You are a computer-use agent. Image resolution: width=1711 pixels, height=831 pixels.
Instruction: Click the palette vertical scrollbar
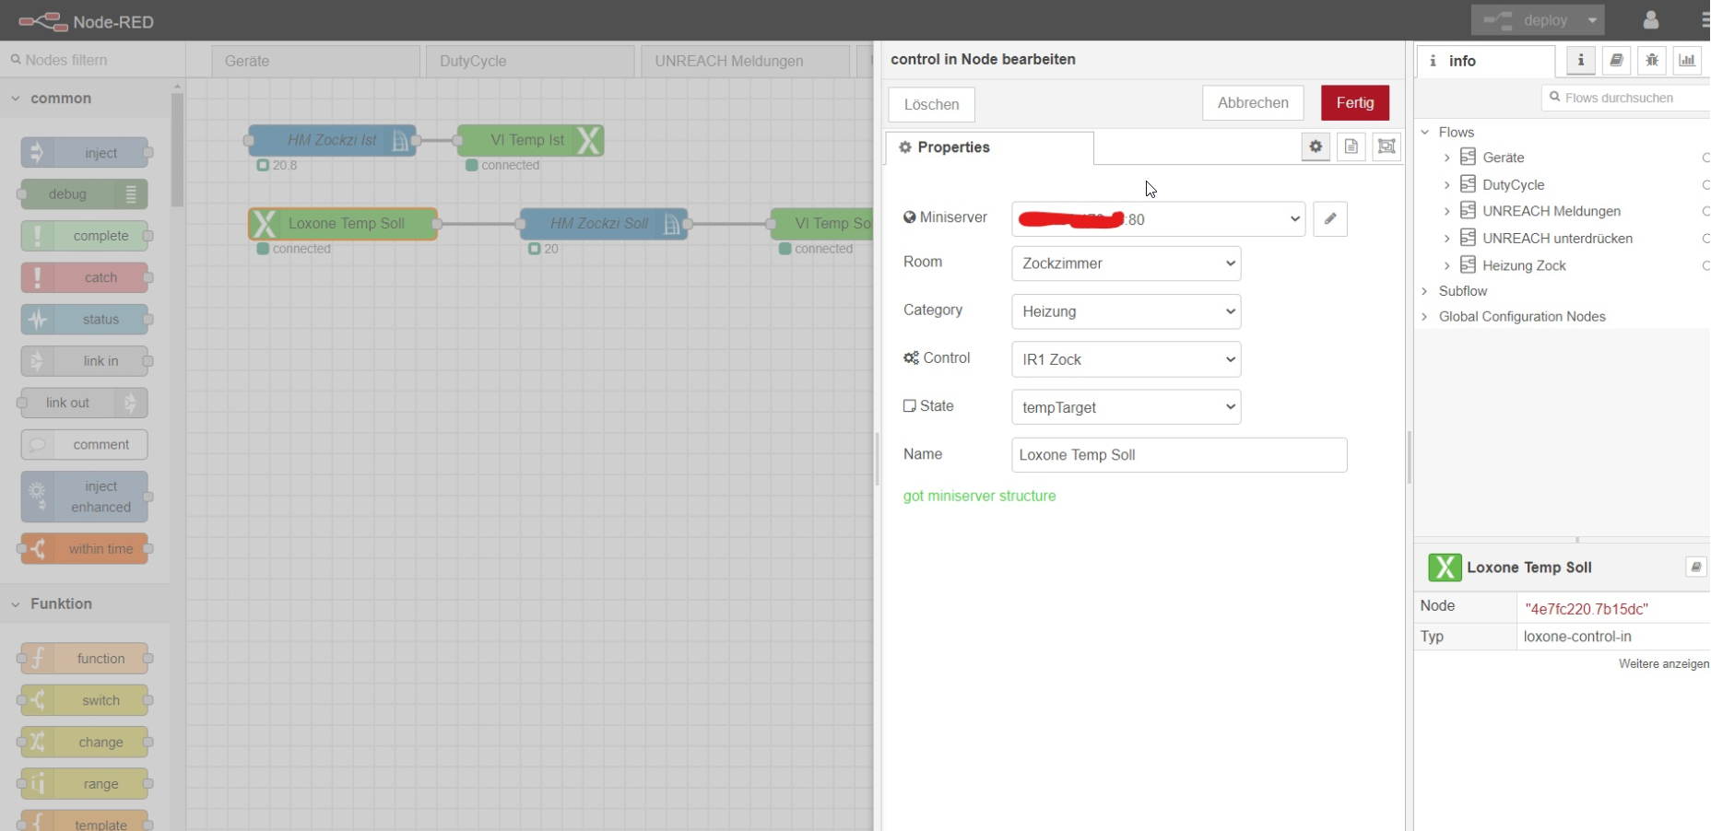tap(177, 150)
